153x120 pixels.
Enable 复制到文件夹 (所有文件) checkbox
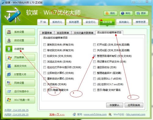pyautogui.click(x=45, y=44)
